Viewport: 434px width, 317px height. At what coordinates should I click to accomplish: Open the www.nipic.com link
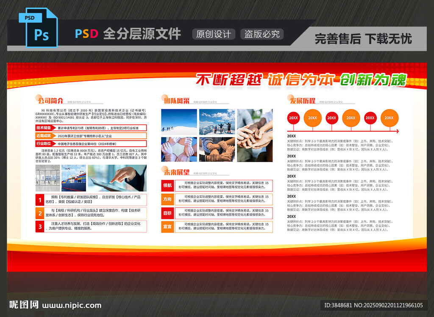[x=72, y=306]
